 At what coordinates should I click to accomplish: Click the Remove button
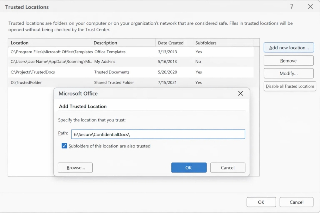(288, 60)
